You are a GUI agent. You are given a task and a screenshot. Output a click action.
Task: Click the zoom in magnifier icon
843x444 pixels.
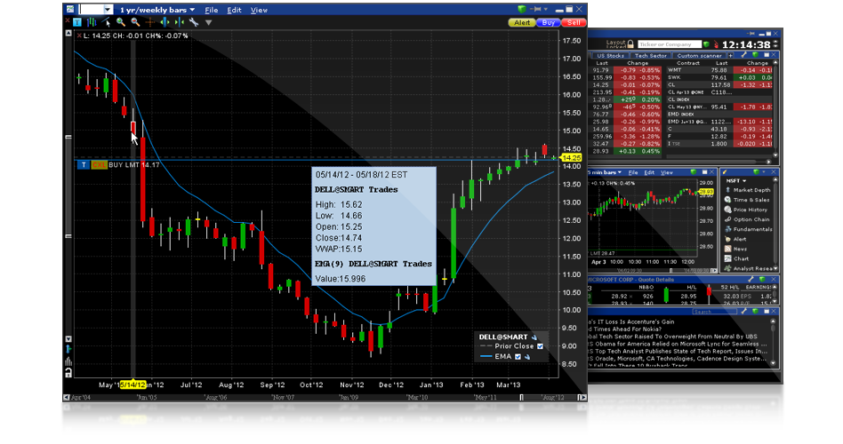click(x=119, y=22)
